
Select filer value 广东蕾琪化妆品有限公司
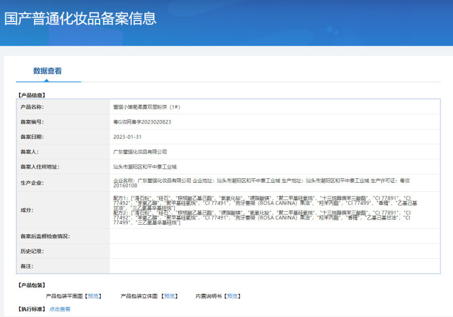coord(140,152)
